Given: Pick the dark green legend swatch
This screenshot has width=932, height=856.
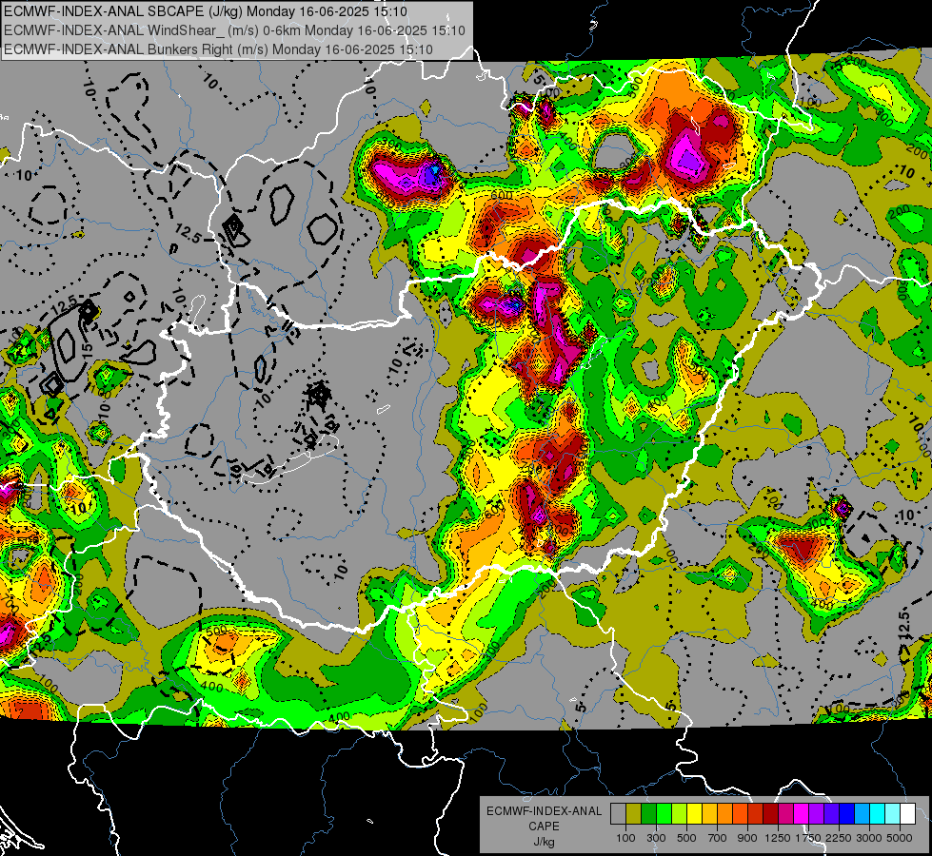Looking at the screenshot, I should pyautogui.click(x=649, y=814).
